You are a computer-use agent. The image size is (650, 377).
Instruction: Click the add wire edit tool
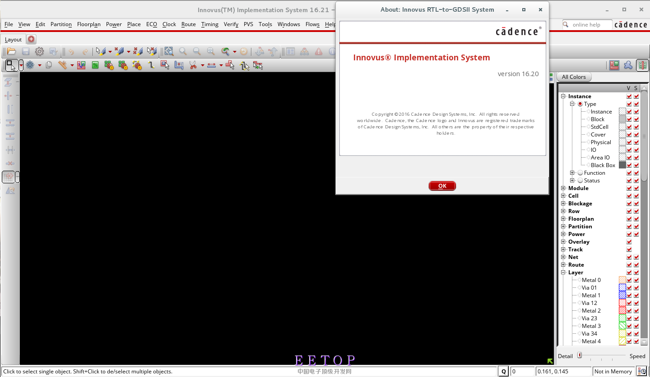(151, 65)
